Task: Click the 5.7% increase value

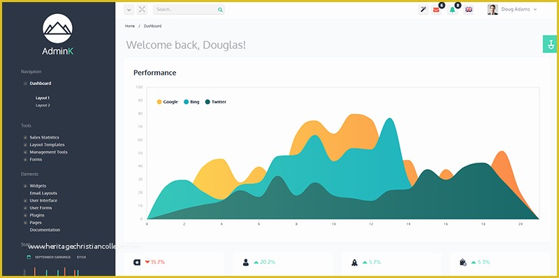Action: point(375,263)
